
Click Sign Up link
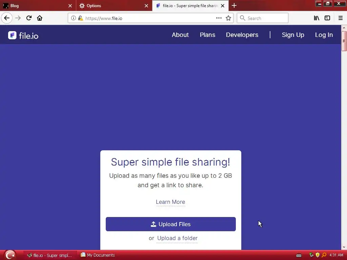(x=293, y=35)
